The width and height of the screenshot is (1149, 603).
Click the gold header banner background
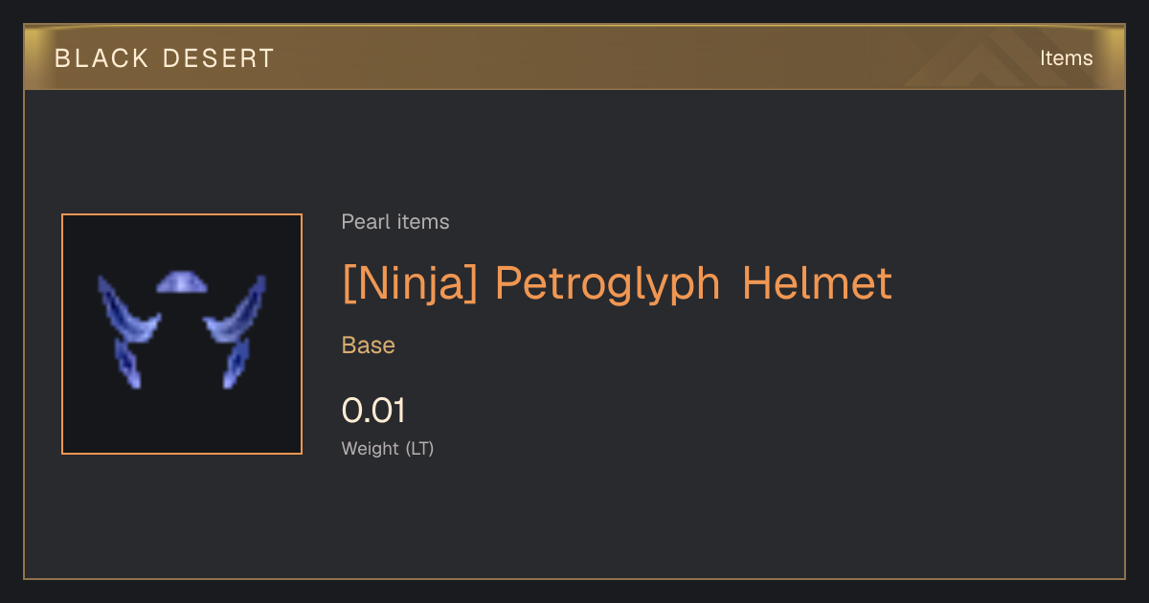[574, 58]
